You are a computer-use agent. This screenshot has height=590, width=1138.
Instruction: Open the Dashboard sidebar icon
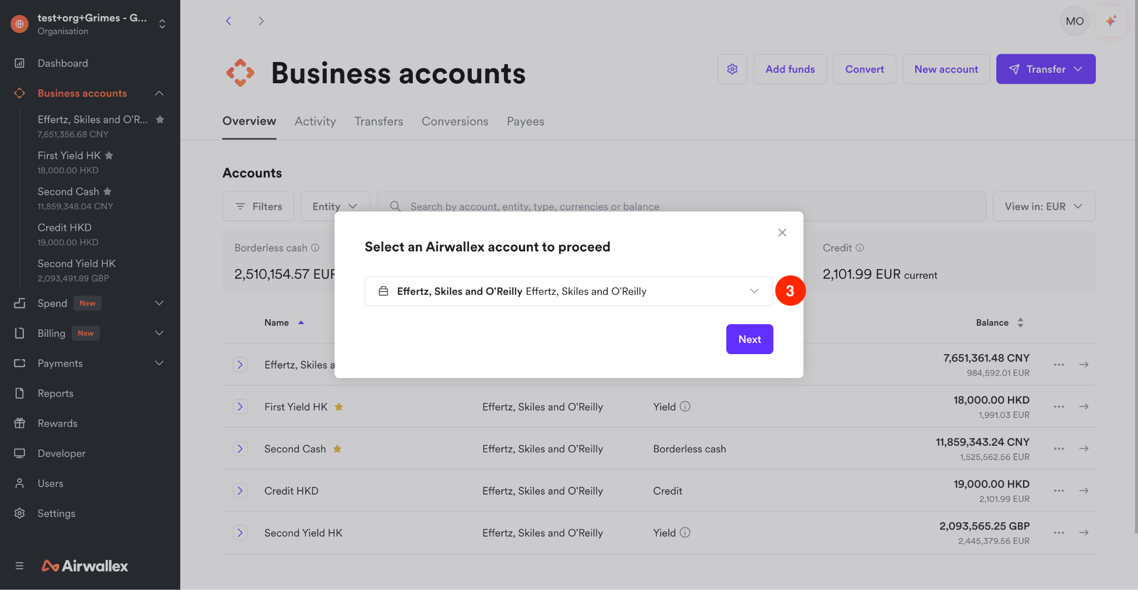[19, 63]
